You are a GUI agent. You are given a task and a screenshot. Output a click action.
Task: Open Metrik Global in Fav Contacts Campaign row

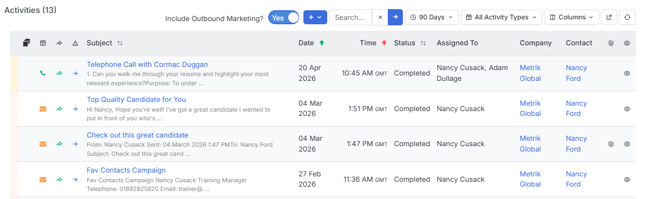tap(530, 179)
